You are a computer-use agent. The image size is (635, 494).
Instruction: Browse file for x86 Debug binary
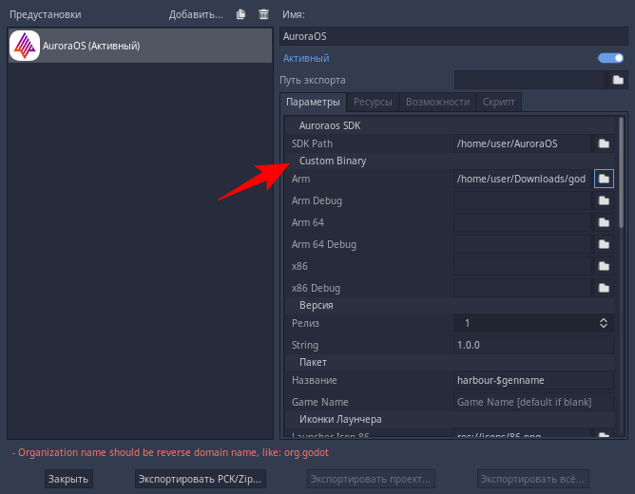[604, 288]
